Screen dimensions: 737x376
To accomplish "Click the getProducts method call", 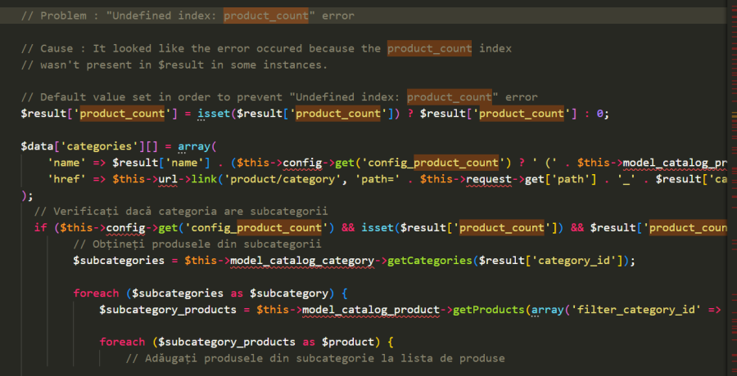I will coord(489,310).
